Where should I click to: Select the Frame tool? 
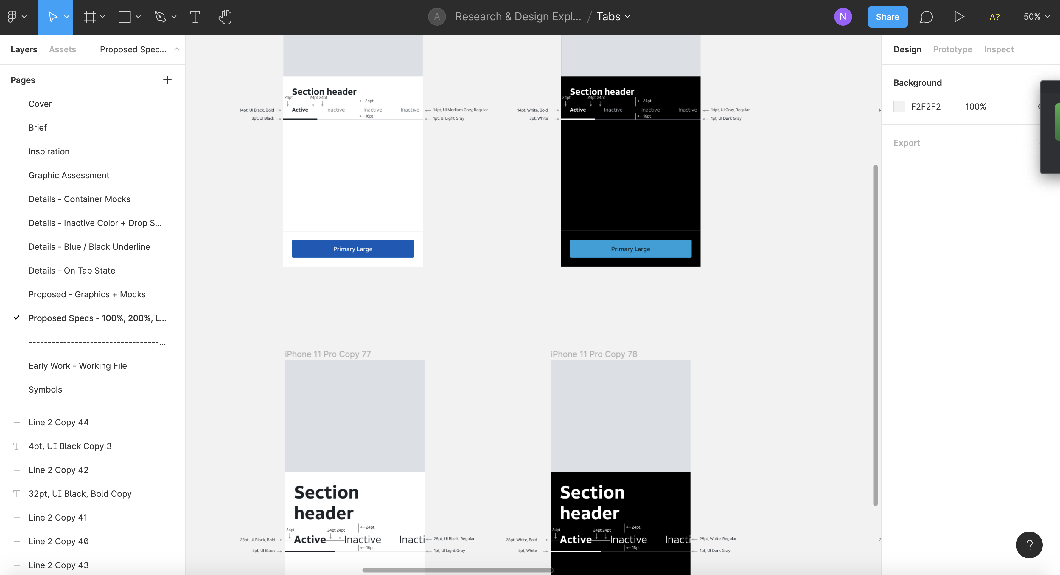(x=89, y=16)
